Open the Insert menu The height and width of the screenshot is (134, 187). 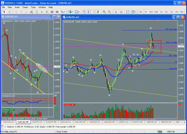point(17,7)
